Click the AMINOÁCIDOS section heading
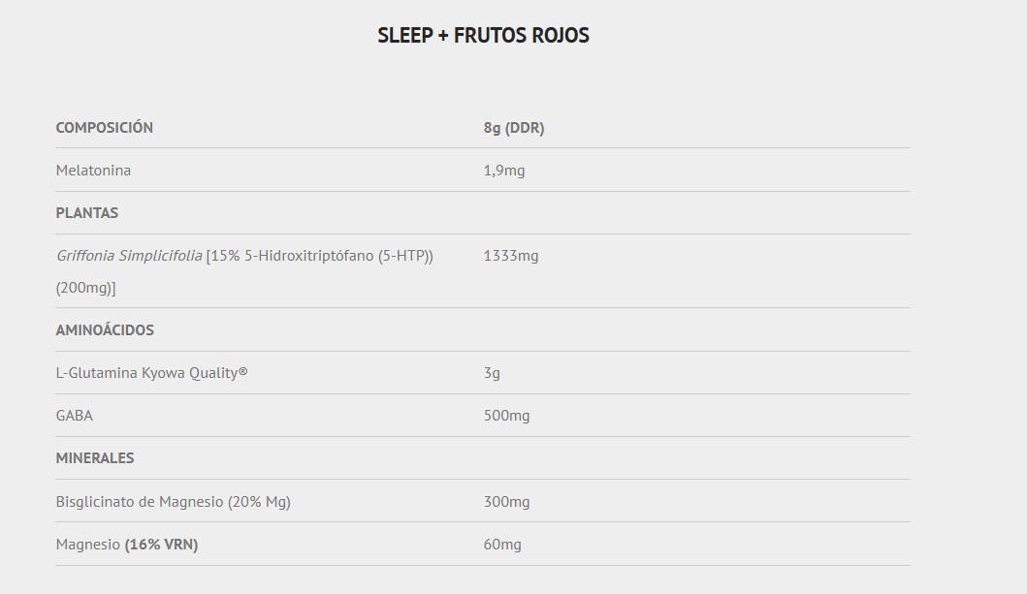 pyautogui.click(x=105, y=330)
